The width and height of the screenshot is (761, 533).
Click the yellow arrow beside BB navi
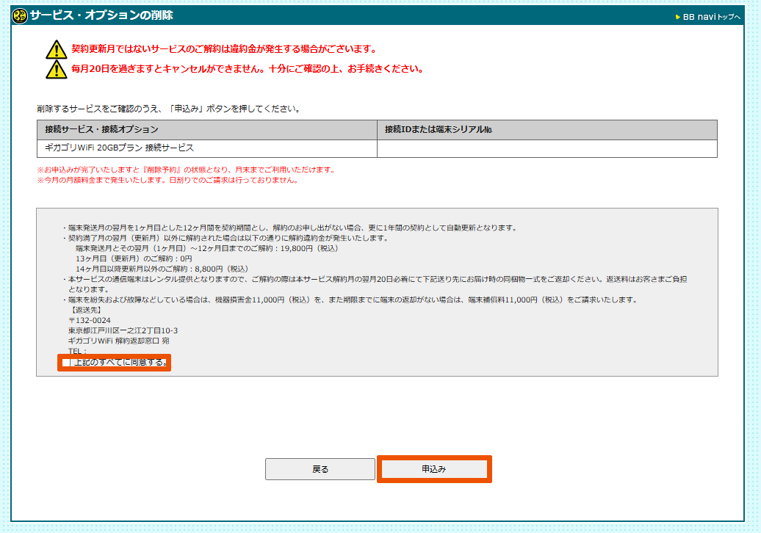tap(678, 17)
